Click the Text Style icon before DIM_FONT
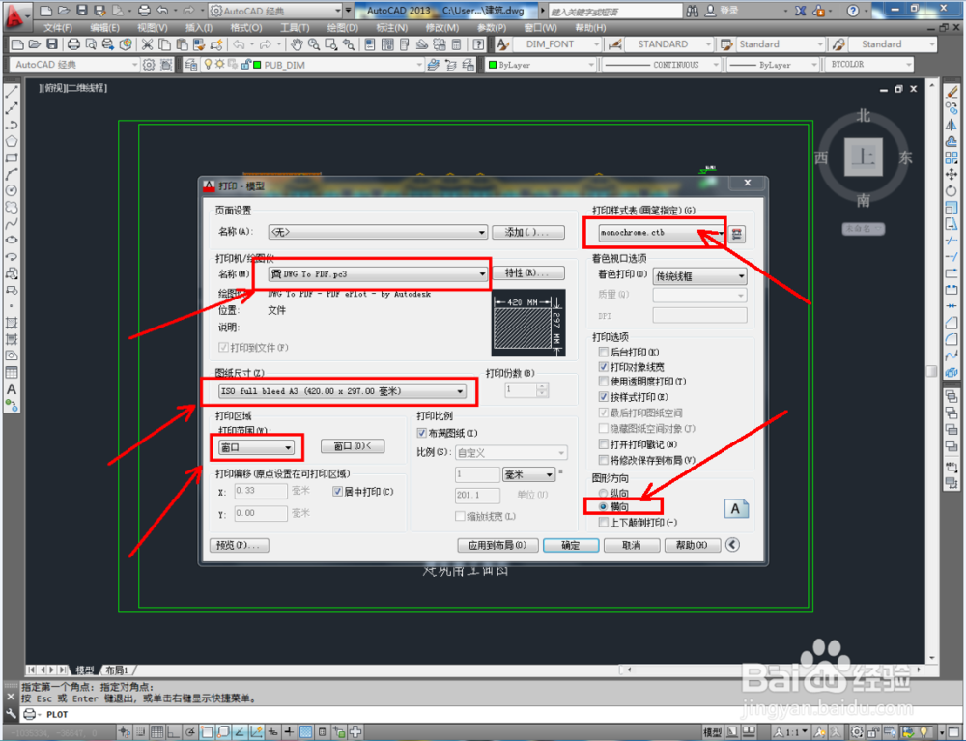This screenshot has height=741, width=966. 502,44
